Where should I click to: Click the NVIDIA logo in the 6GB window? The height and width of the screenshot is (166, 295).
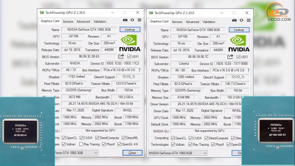point(239,44)
